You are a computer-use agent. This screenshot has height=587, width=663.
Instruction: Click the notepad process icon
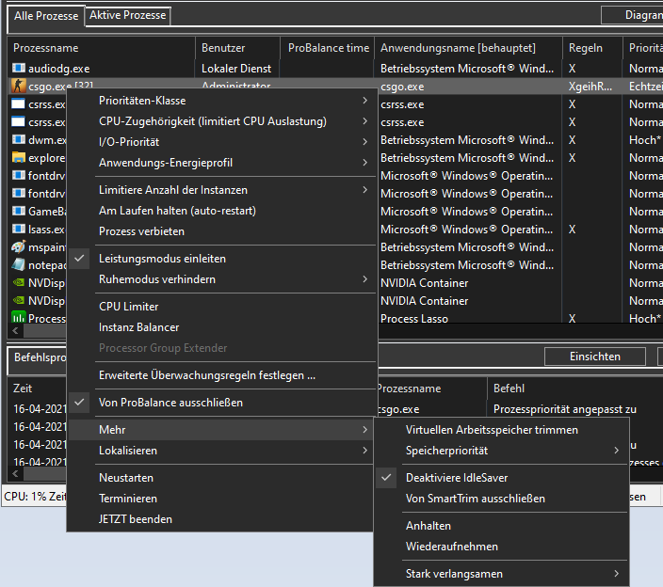[18, 264]
